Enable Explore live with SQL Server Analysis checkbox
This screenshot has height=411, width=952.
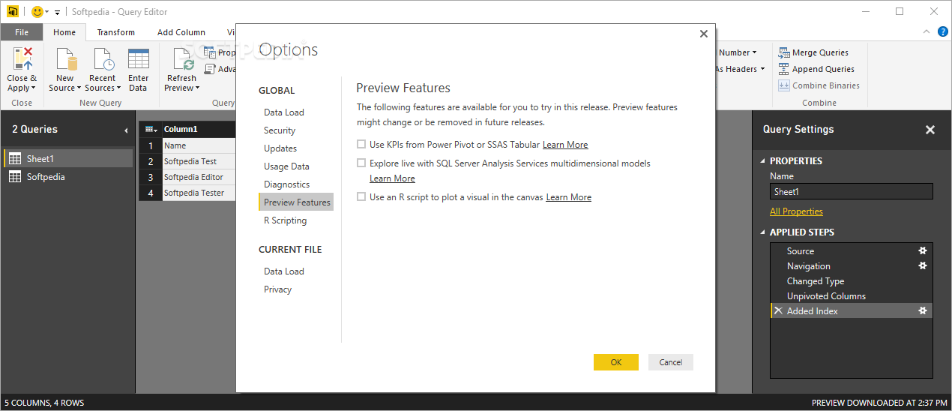(361, 163)
